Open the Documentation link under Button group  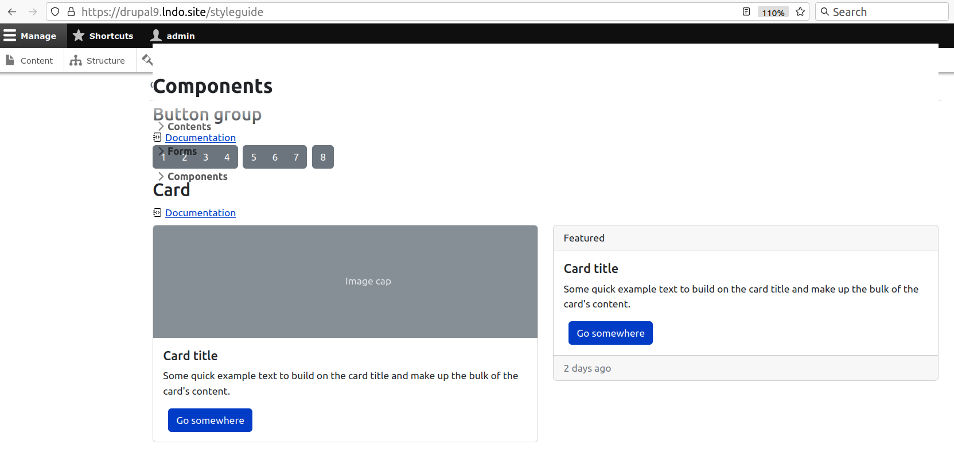coord(200,138)
